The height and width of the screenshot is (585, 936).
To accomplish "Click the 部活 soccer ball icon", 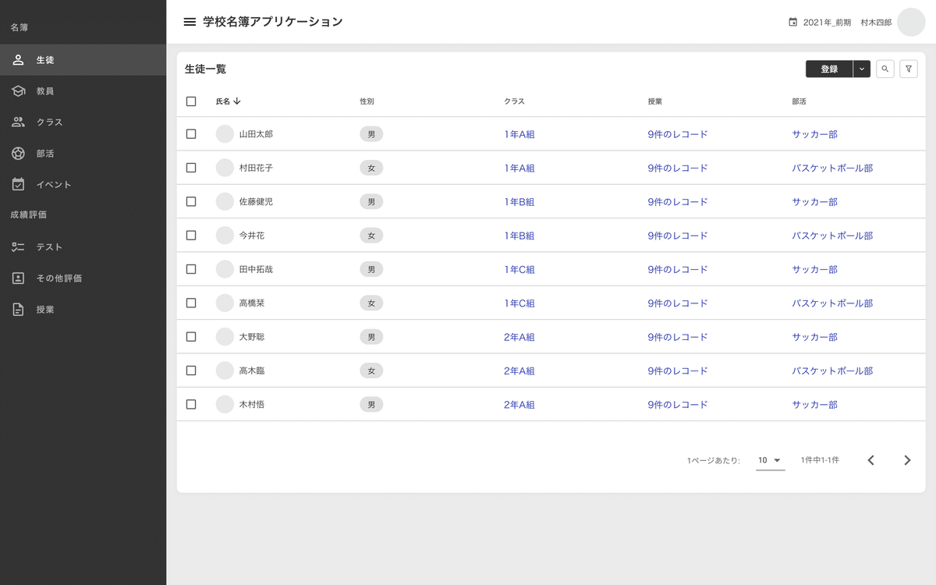I will pyautogui.click(x=19, y=154).
